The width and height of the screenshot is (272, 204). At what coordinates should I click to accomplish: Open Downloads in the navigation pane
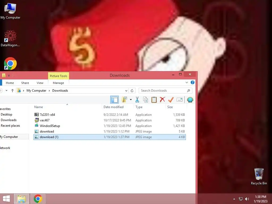coord(9,120)
